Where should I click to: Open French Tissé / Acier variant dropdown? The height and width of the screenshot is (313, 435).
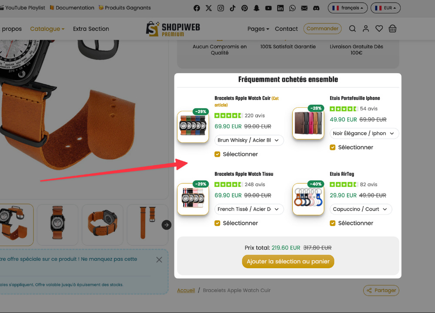tap(249, 209)
